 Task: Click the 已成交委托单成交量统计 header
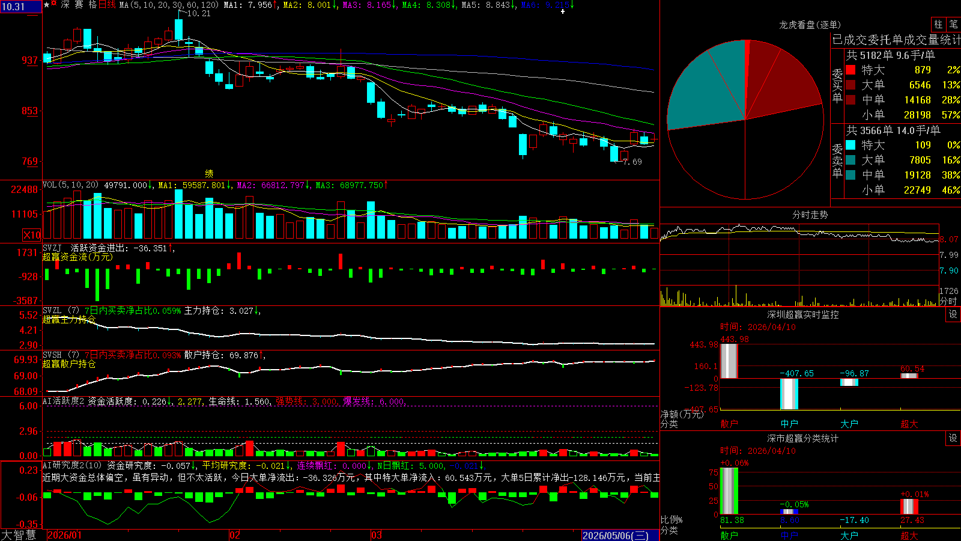click(x=896, y=40)
